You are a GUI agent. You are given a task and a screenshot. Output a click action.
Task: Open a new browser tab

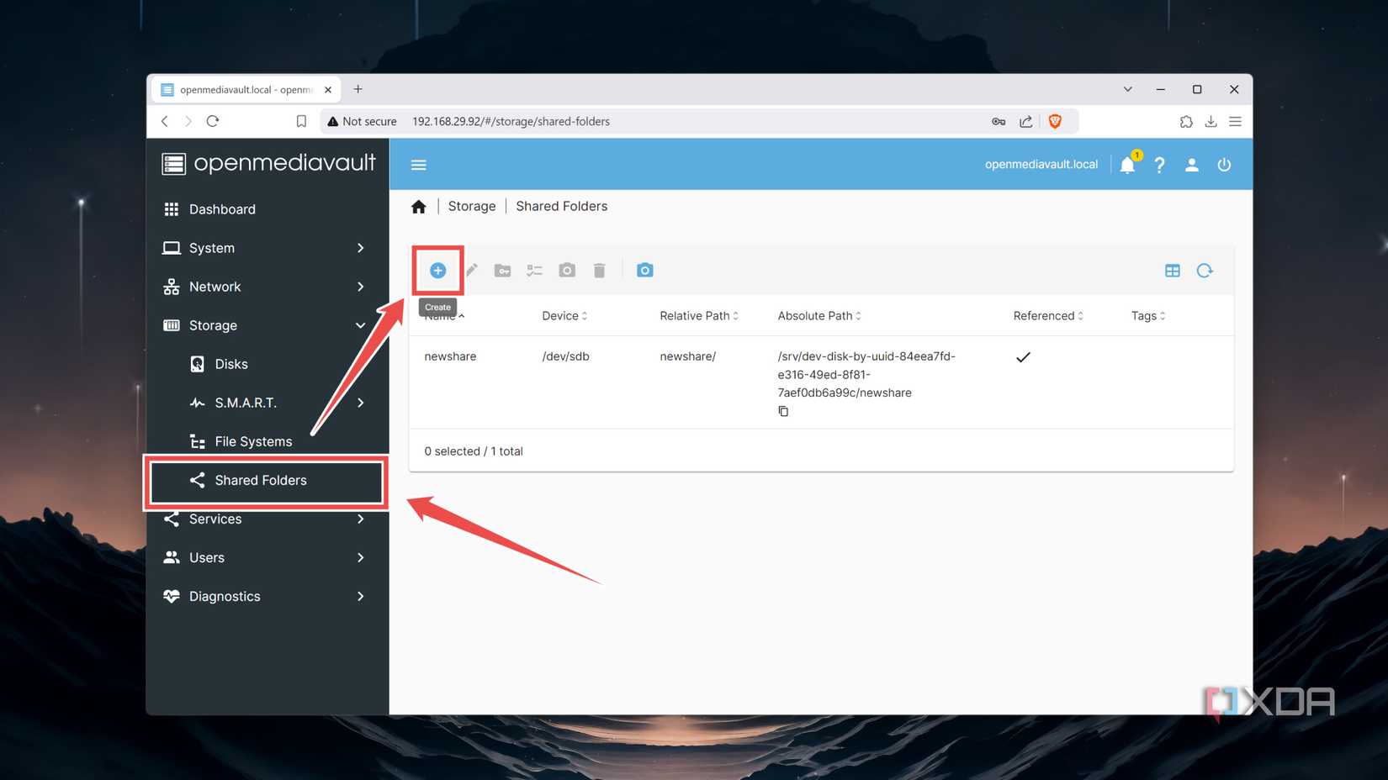coord(358,89)
